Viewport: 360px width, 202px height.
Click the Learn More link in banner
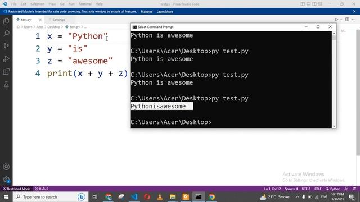point(165,11)
